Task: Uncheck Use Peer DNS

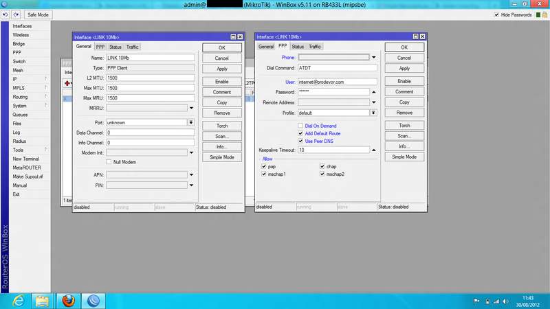Action: 300,141
